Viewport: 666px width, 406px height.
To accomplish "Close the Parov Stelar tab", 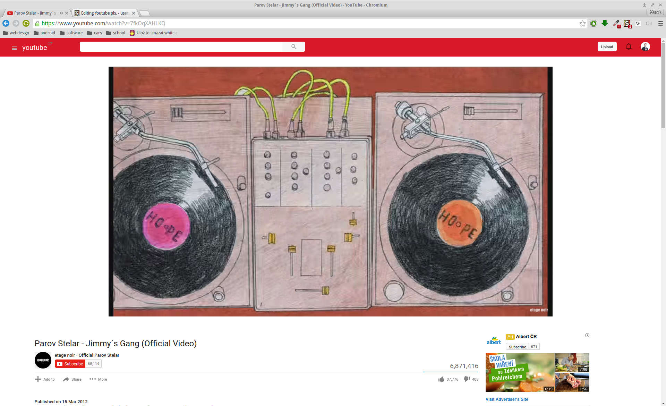I will pyautogui.click(x=67, y=13).
